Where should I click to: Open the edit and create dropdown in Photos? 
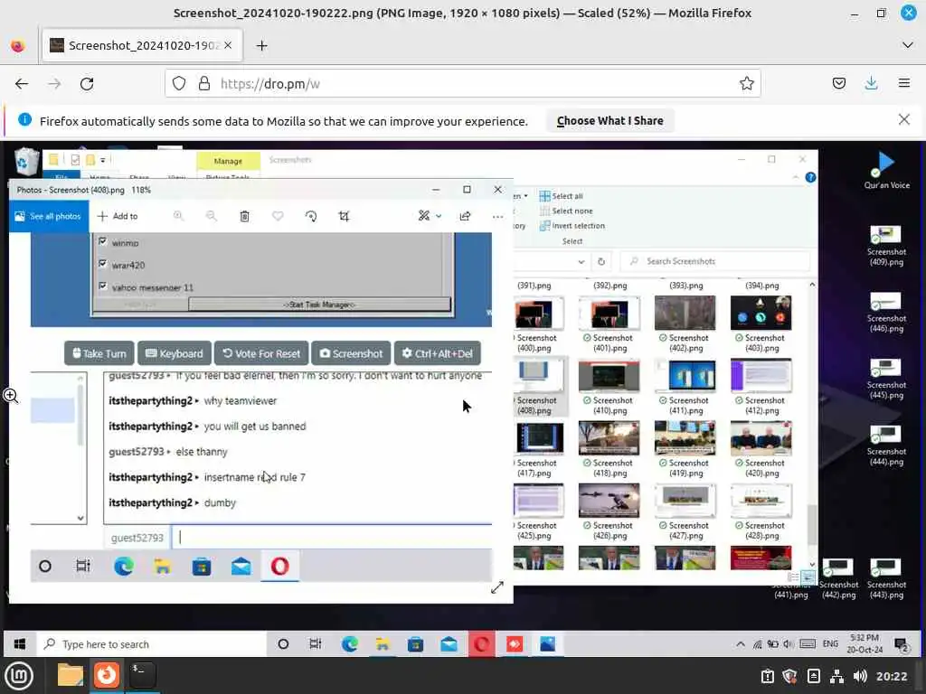(x=430, y=216)
